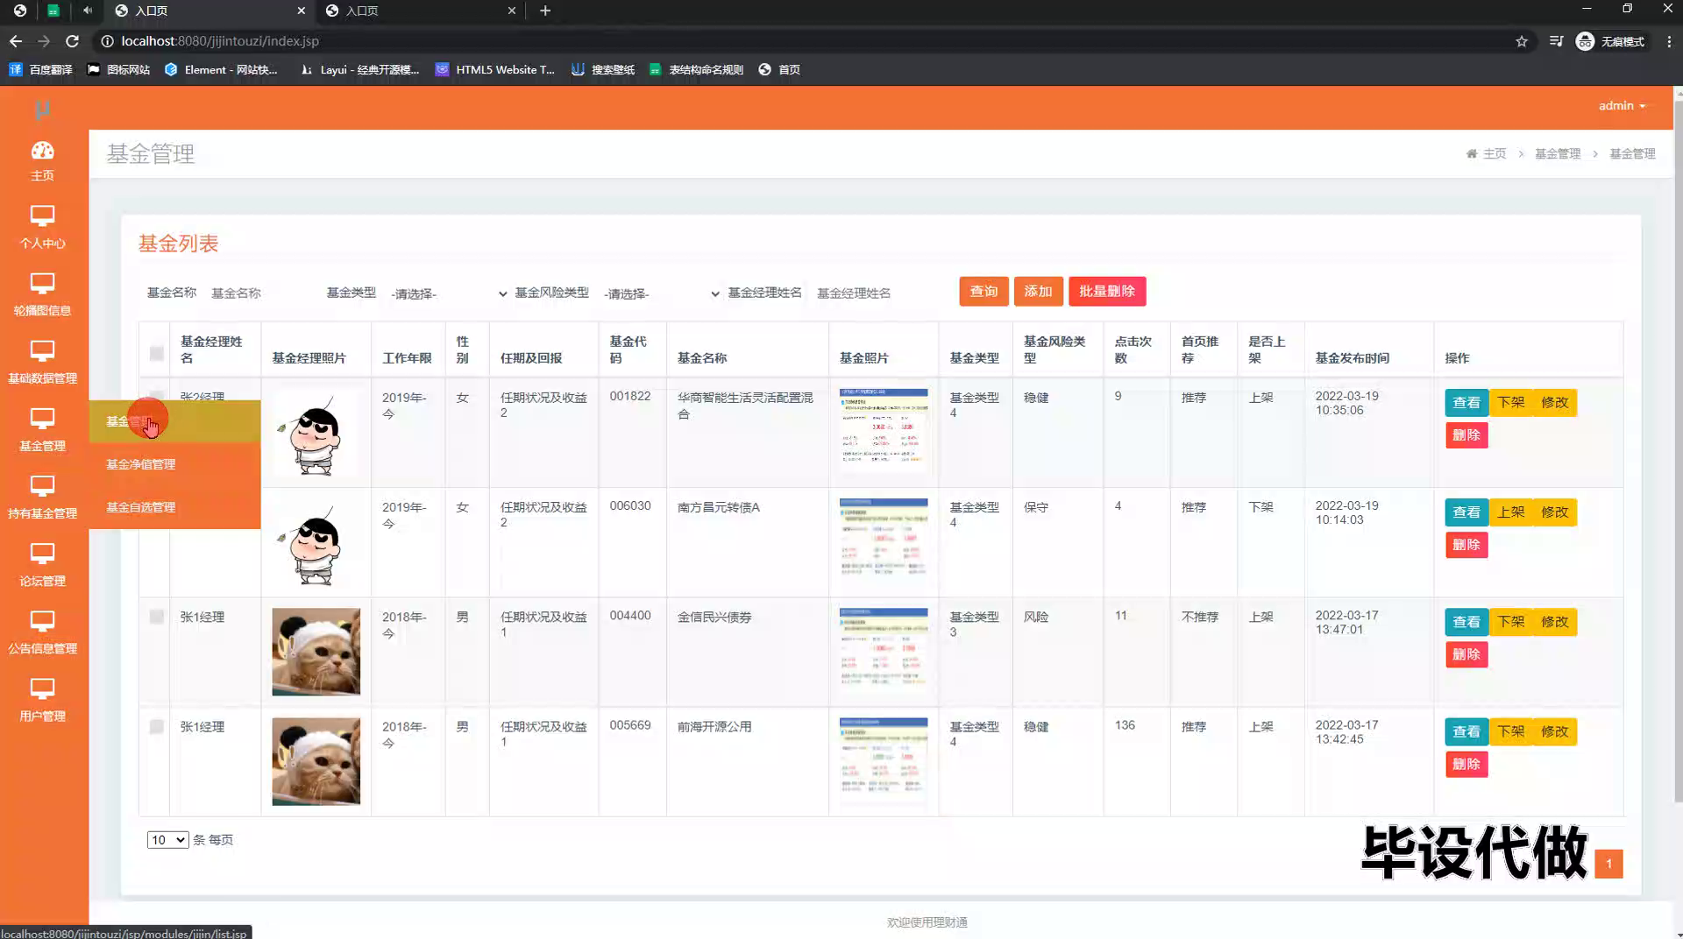
Task: Open 图标网站 bookmark
Action: (x=119, y=69)
